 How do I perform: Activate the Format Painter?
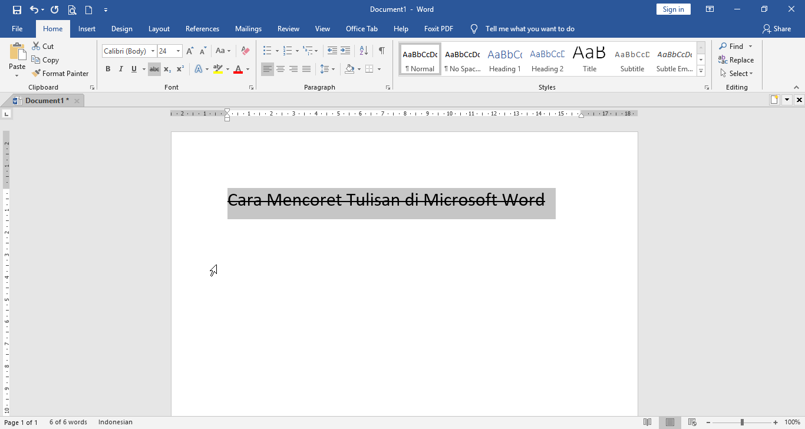[x=60, y=73]
